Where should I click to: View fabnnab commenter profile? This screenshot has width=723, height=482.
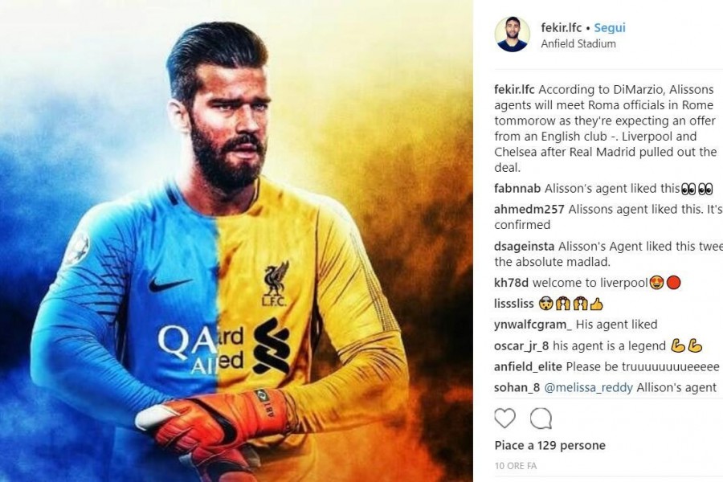(x=517, y=189)
